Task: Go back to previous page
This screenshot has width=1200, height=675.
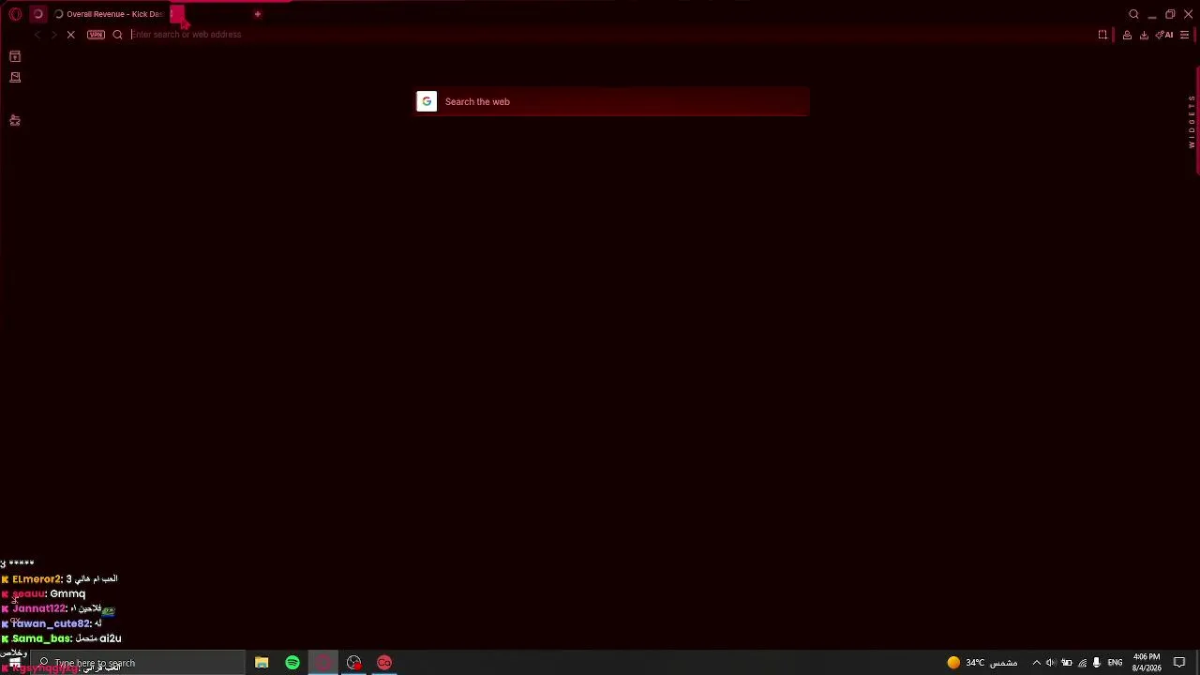Action: (x=37, y=35)
